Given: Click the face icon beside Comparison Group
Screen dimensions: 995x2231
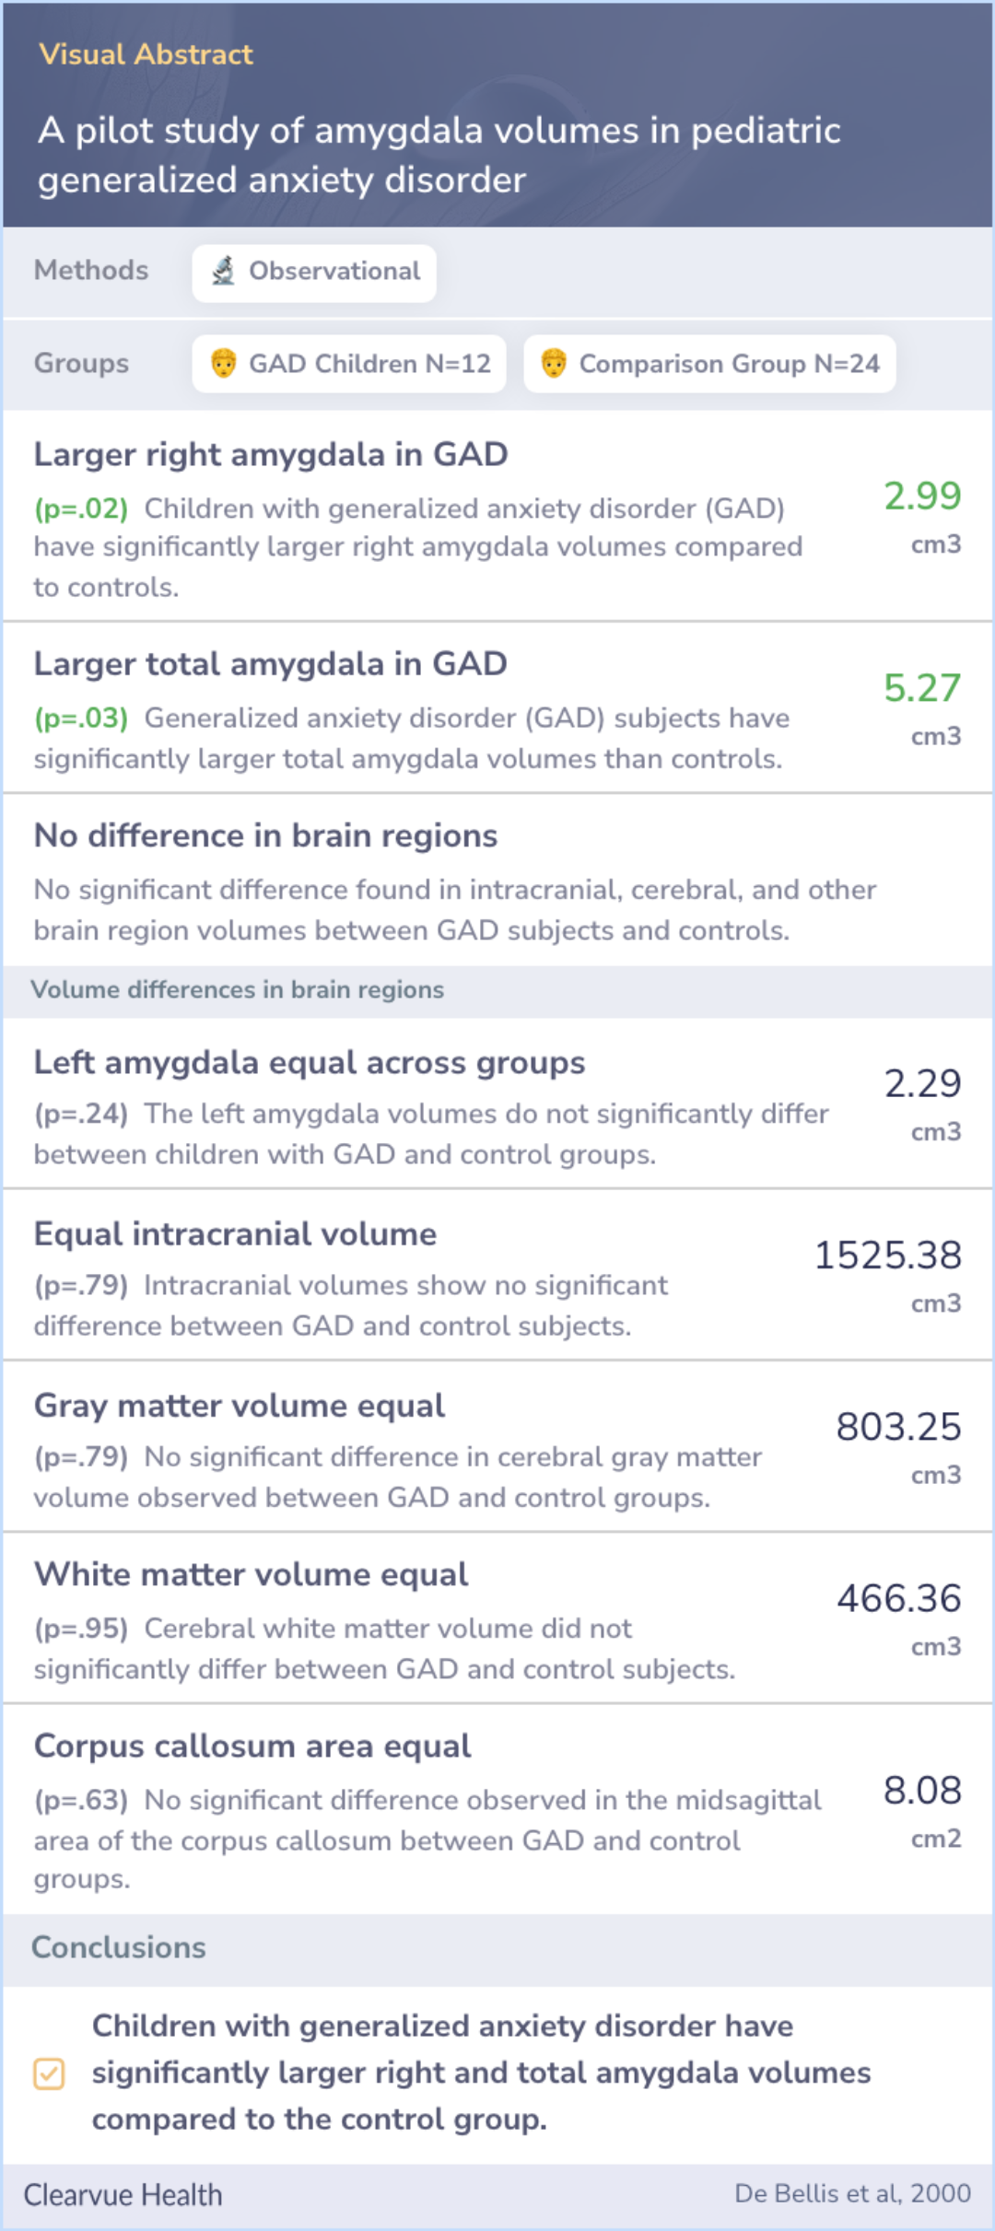Looking at the screenshot, I should coord(554,364).
